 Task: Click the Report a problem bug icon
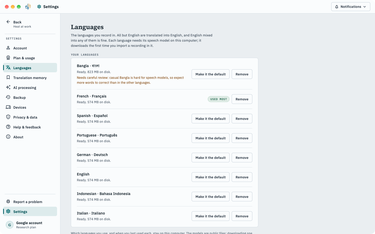[x=8, y=201]
